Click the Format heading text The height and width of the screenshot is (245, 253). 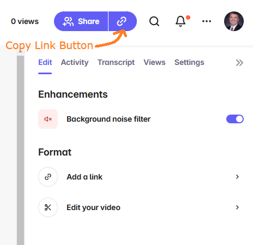coord(55,152)
